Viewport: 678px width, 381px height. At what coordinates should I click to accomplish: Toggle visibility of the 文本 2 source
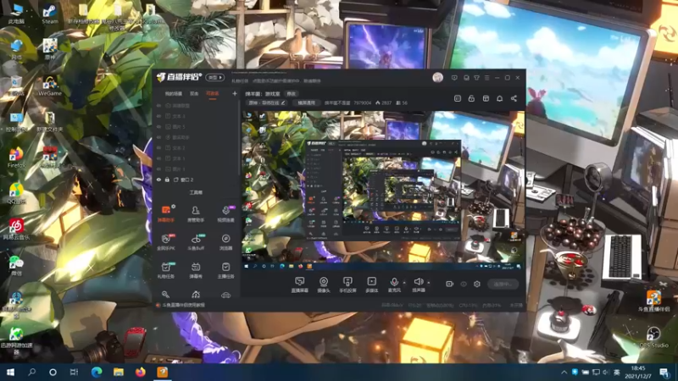tap(158, 147)
